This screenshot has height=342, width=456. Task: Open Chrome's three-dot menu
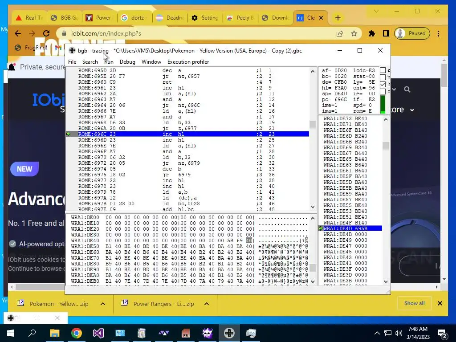(x=438, y=33)
